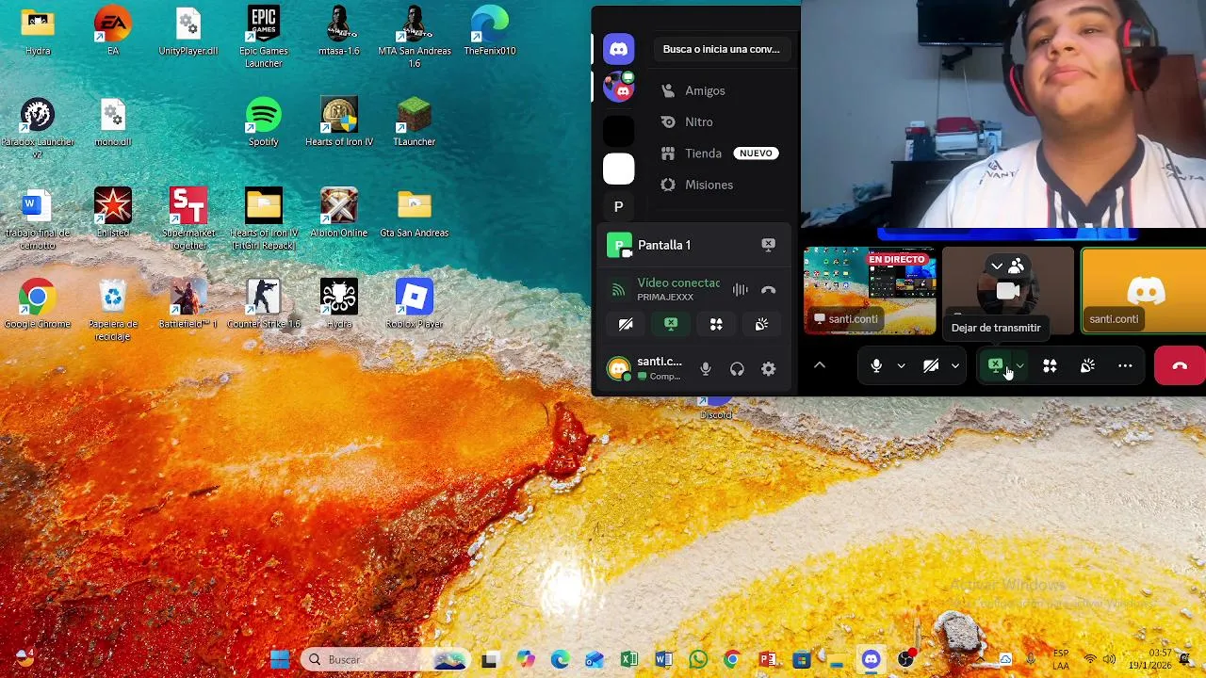Open Supermarket Together shortcut
1206x678 pixels.
pos(188,219)
